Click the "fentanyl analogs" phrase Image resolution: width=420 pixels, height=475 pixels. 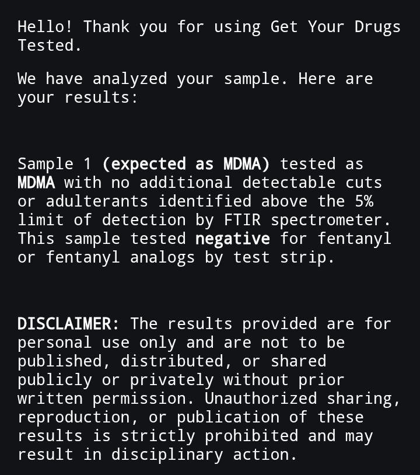[120, 257]
